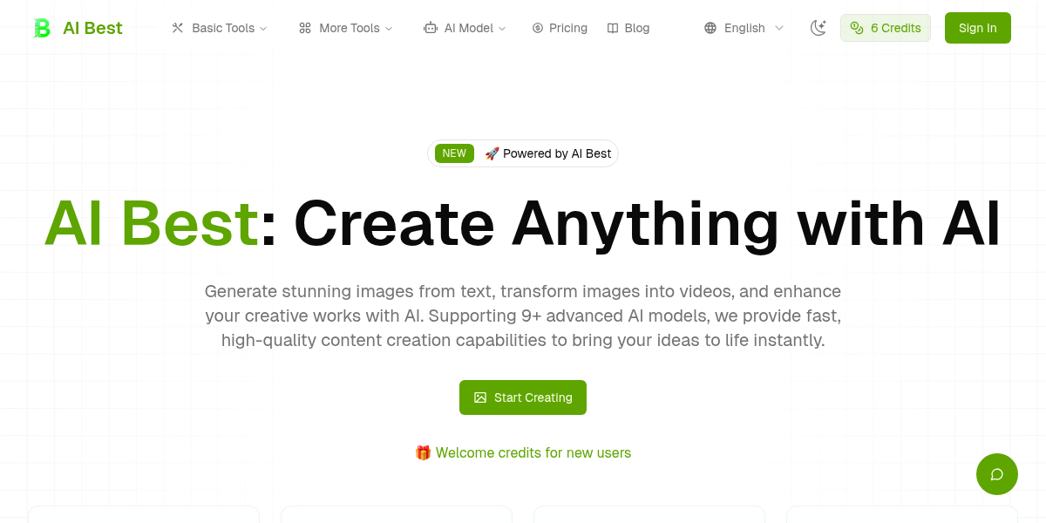Click Welcome credits for new users
The image size is (1046, 523).
point(523,453)
